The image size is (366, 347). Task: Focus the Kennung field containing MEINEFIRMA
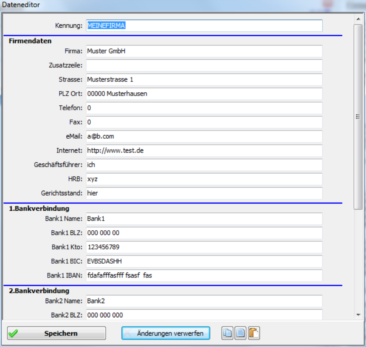tap(204, 26)
